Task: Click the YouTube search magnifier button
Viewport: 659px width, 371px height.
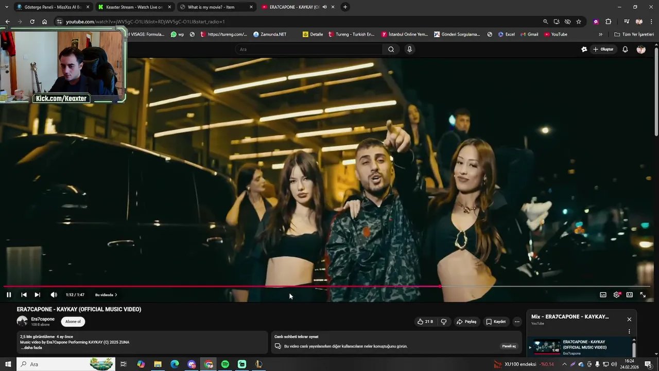Action: [391, 49]
